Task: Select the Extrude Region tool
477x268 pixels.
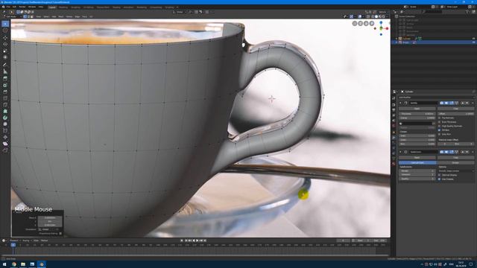Action: click(x=5, y=78)
